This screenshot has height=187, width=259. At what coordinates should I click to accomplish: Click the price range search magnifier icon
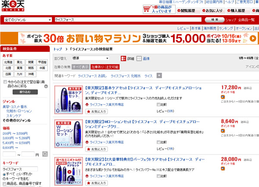point(45,154)
